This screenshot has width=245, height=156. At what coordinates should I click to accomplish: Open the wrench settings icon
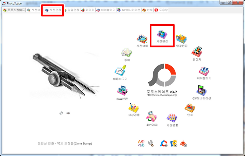[x=151, y=143]
